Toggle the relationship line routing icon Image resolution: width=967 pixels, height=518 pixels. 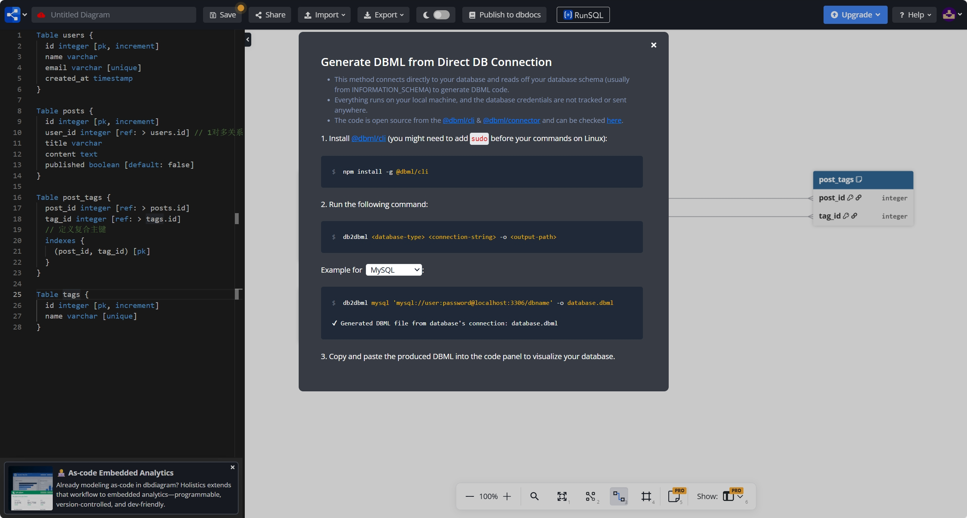coord(619,496)
